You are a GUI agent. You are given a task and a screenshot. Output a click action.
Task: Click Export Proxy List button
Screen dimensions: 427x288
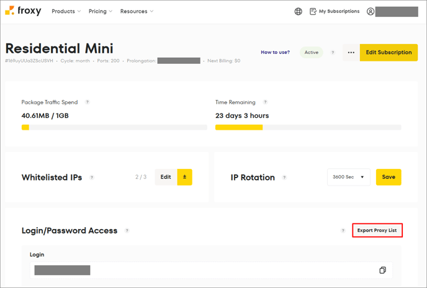click(x=377, y=230)
